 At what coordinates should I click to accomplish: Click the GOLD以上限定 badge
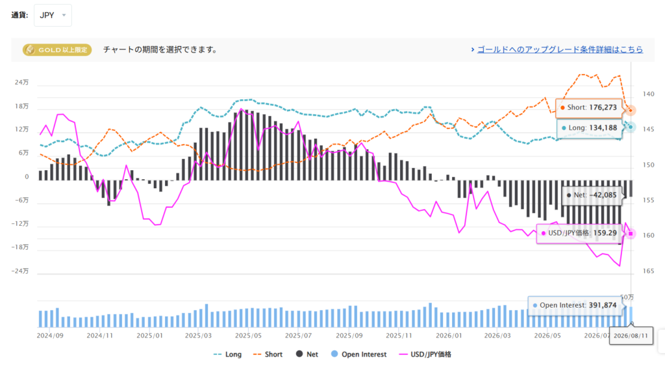(x=57, y=49)
